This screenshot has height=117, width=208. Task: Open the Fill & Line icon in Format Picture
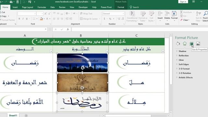pyautogui.click(x=178, y=44)
